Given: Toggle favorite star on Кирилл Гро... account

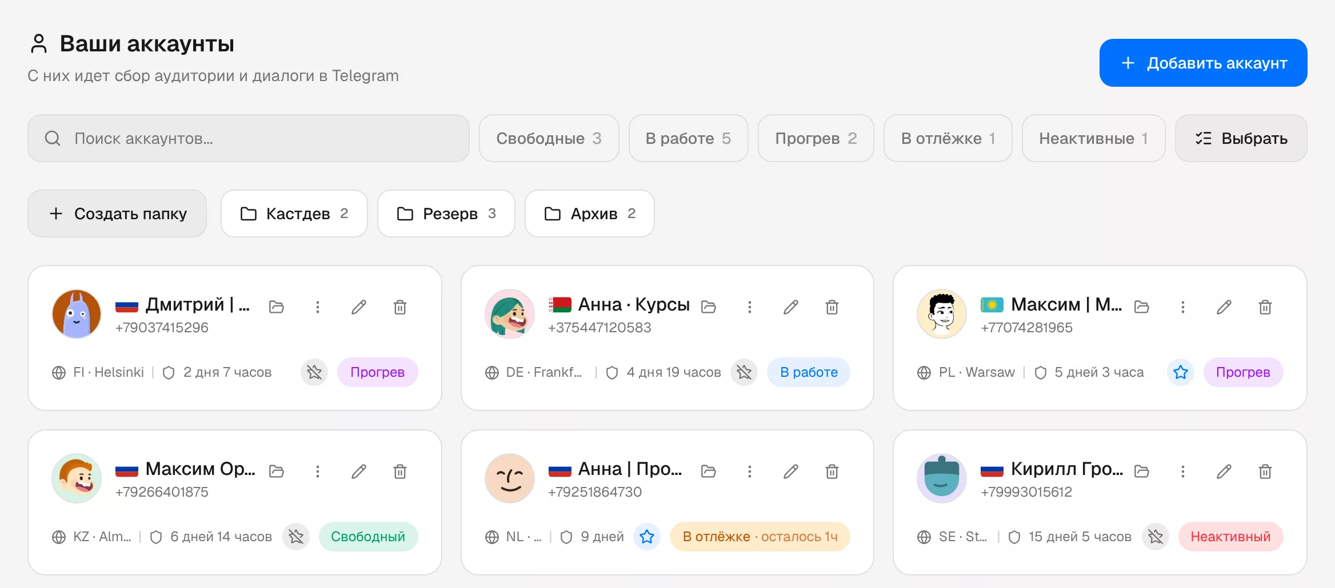Looking at the screenshot, I should tap(1156, 537).
